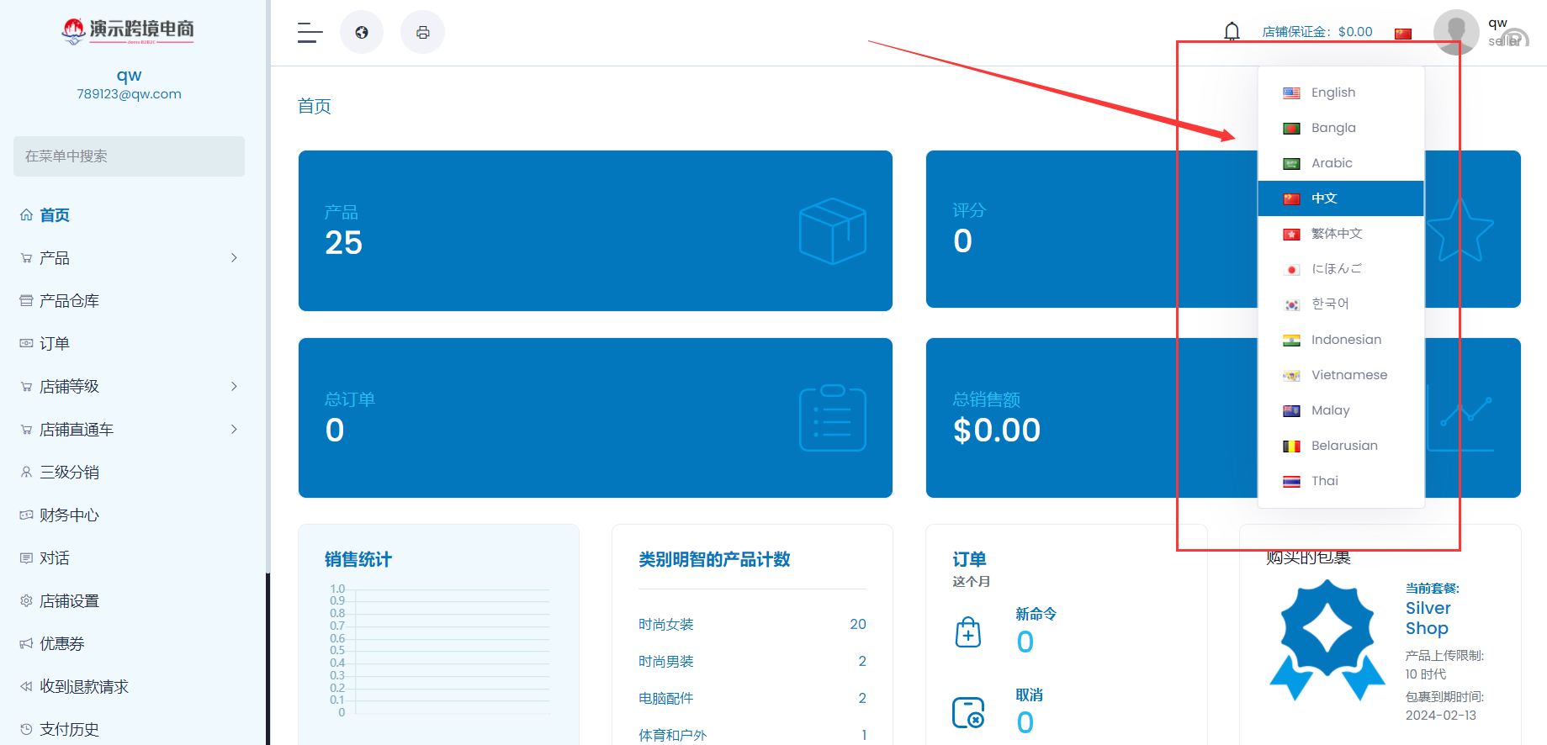Click the product box icon on card

click(x=832, y=231)
